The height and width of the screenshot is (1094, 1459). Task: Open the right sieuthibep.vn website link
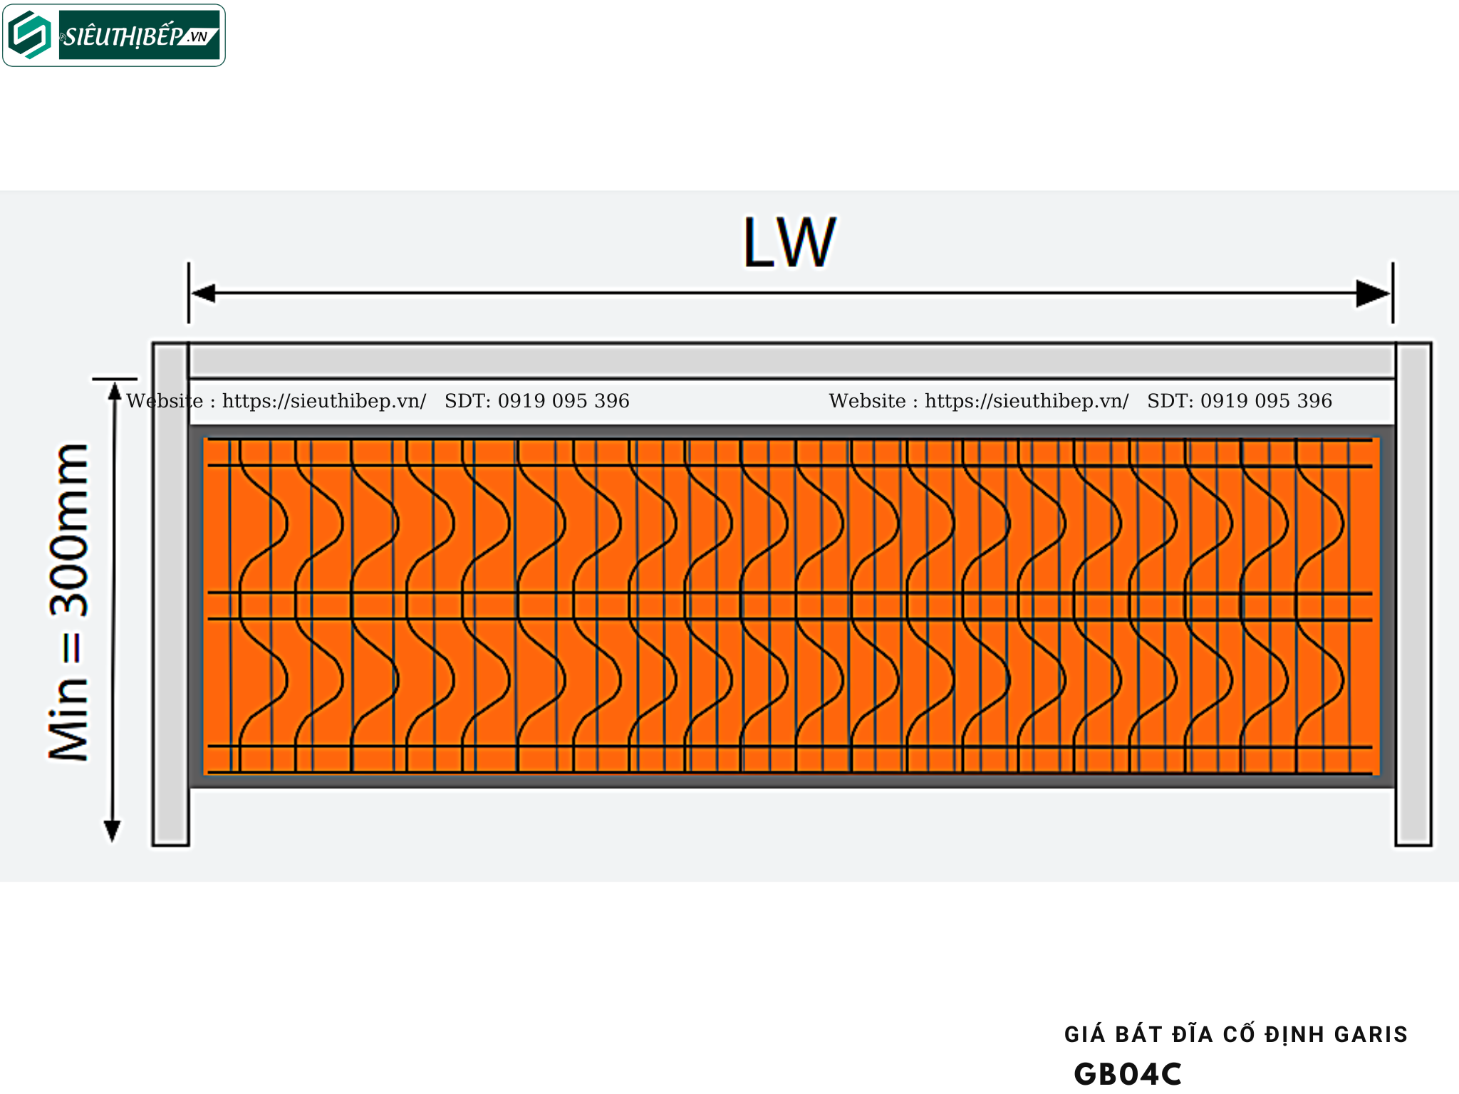(1027, 401)
